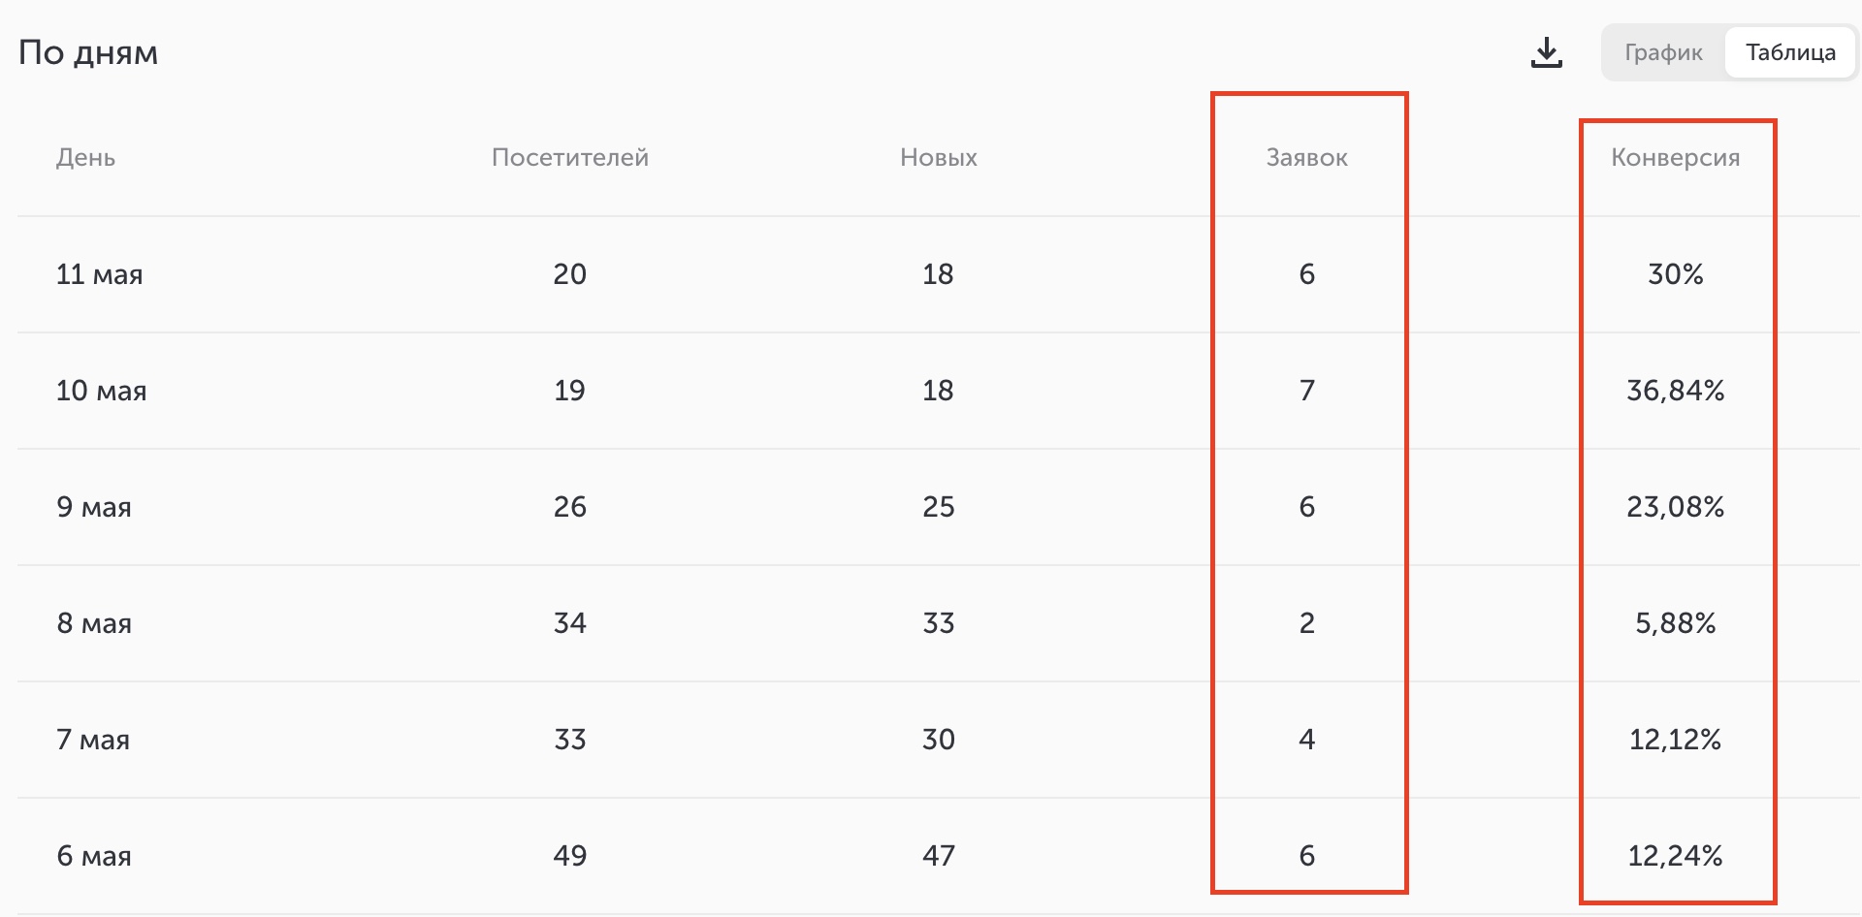Viewport: 1862px width, 917px height.
Task: Click the Новых column header
Action: coord(939,157)
